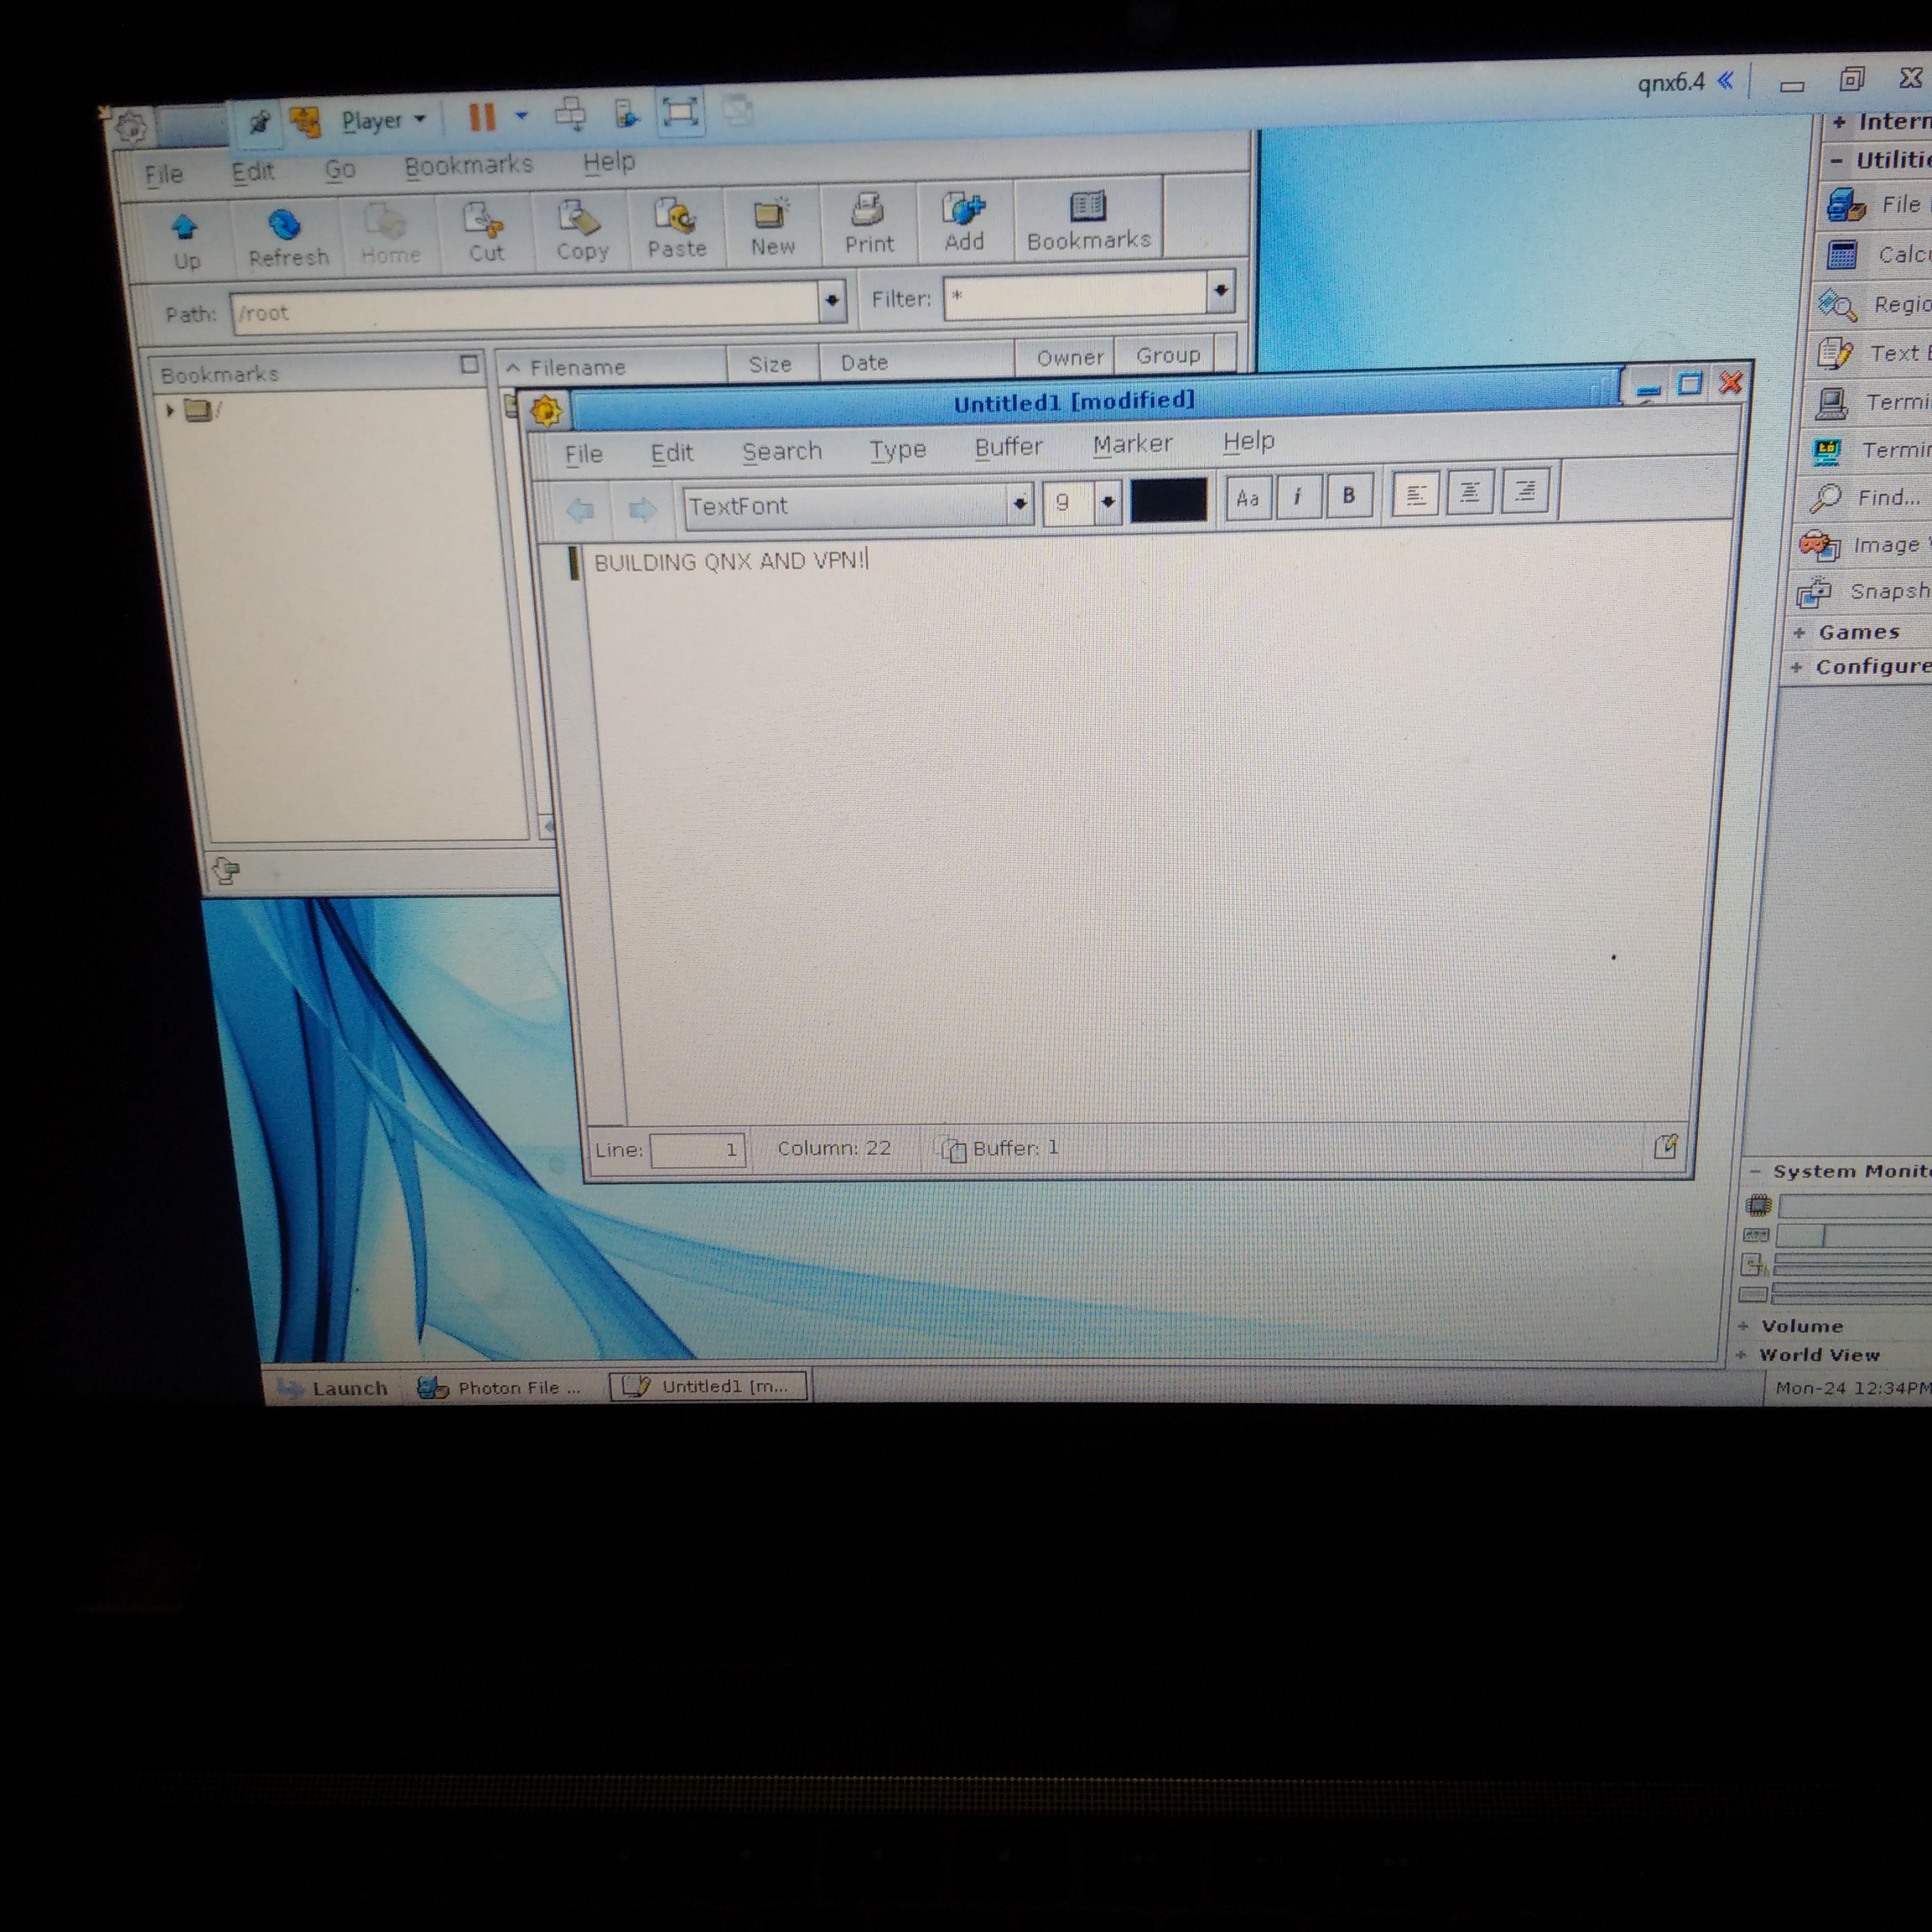1932x1932 pixels.
Task: Click the Print toolbar icon
Action: tap(868, 224)
